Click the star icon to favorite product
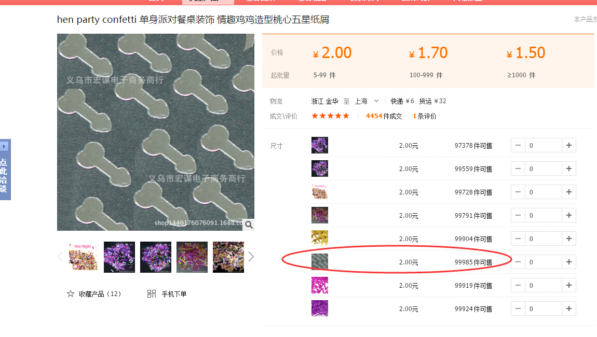Screen dimensions: 597x337 tap(71, 294)
